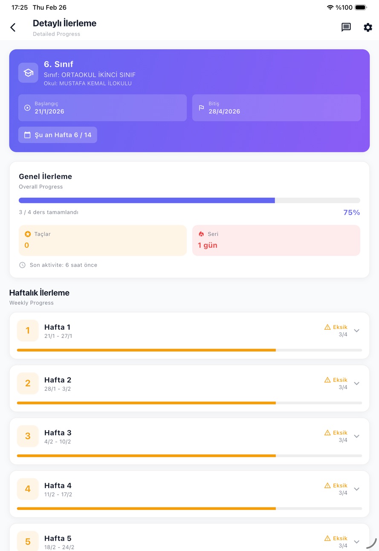Tap the flame icon in Seri card
Screen dimensions: 379x551
201,234
